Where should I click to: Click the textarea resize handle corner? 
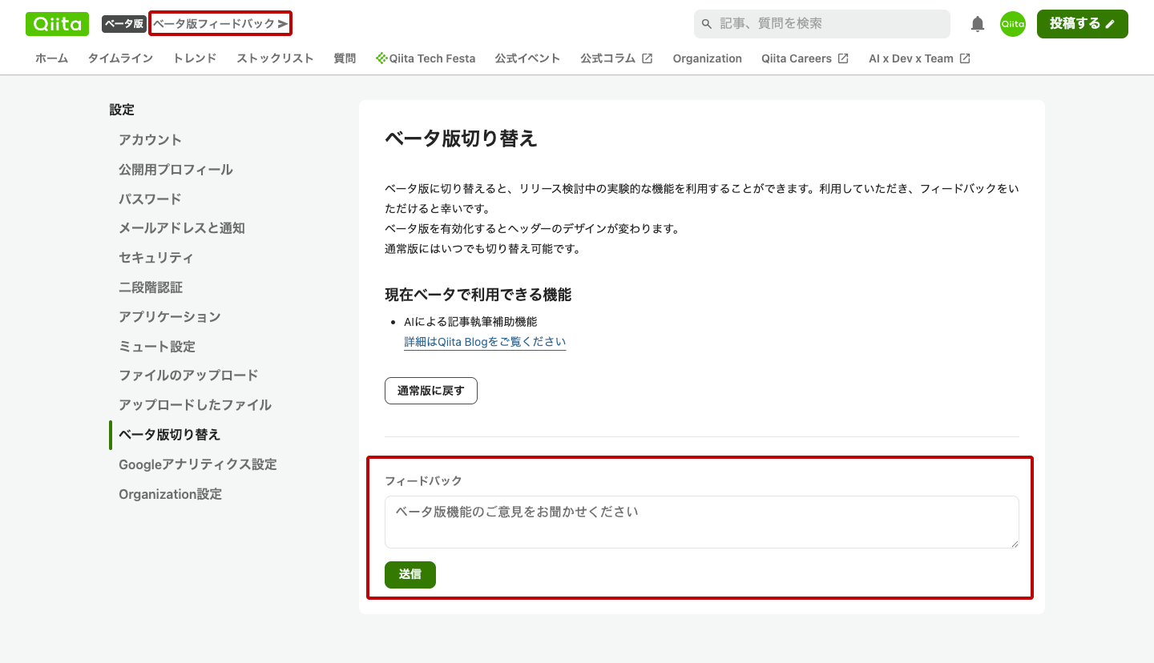[x=1014, y=544]
